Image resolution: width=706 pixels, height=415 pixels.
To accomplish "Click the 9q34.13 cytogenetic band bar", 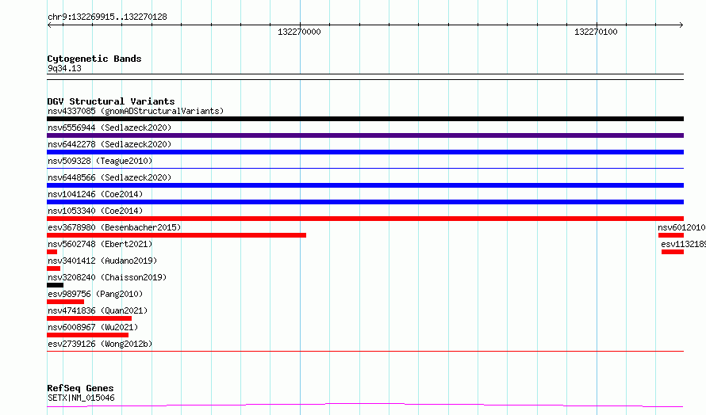I will coord(365,77).
